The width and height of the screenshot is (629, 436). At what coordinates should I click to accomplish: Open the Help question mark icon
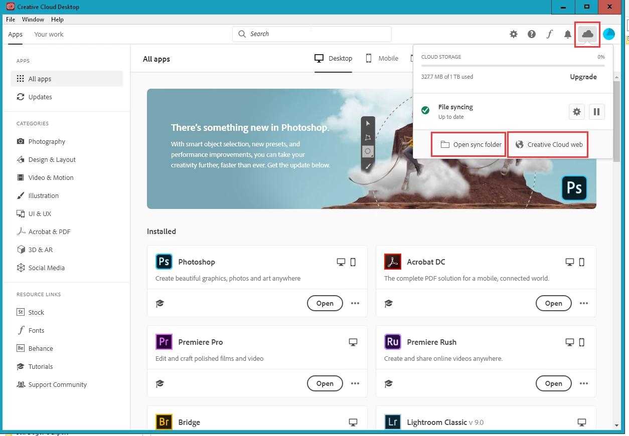pyautogui.click(x=532, y=34)
